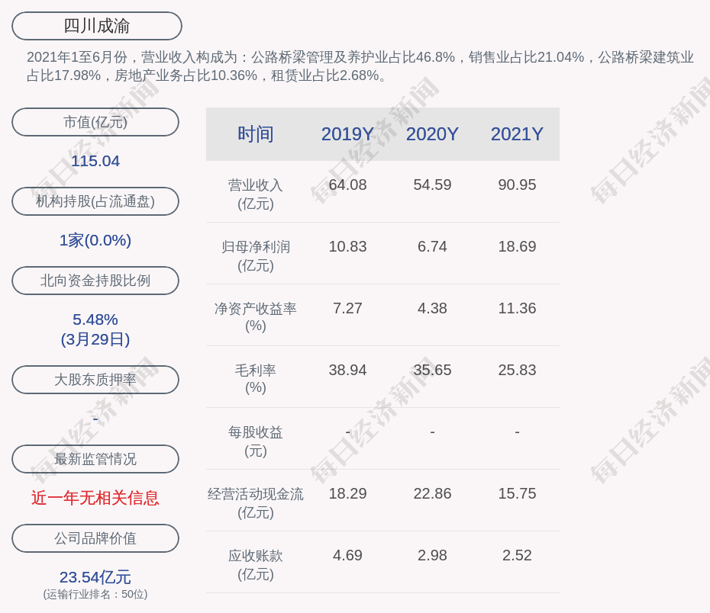The image size is (710, 613).
Task: Click the red 近一年无相关信息 text
Action: [95, 498]
